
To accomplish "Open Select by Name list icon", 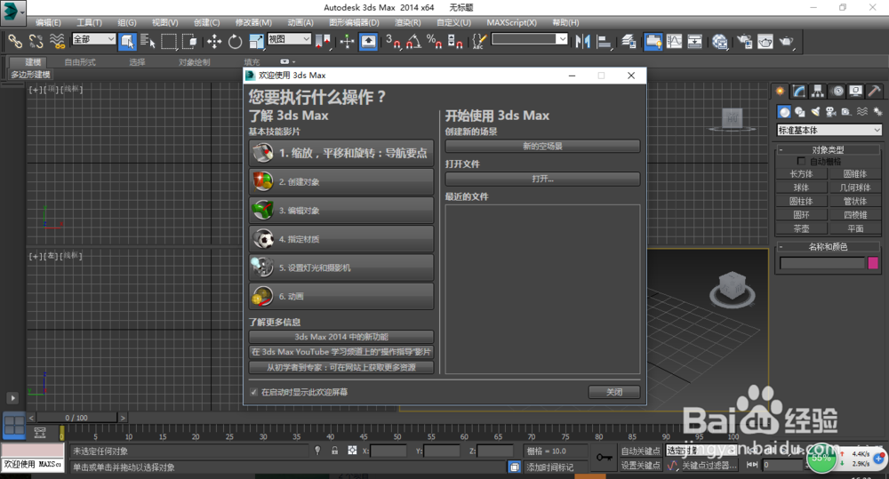I will pyautogui.click(x=148, y=42).
